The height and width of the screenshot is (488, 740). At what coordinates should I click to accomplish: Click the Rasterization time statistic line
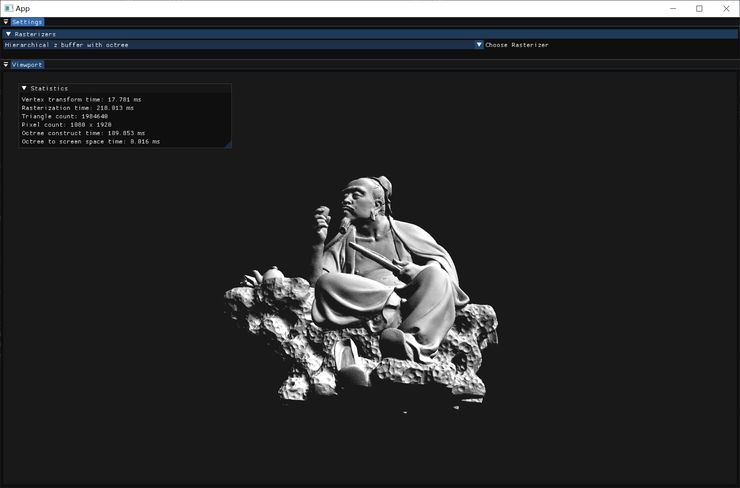tap(78, 108)
